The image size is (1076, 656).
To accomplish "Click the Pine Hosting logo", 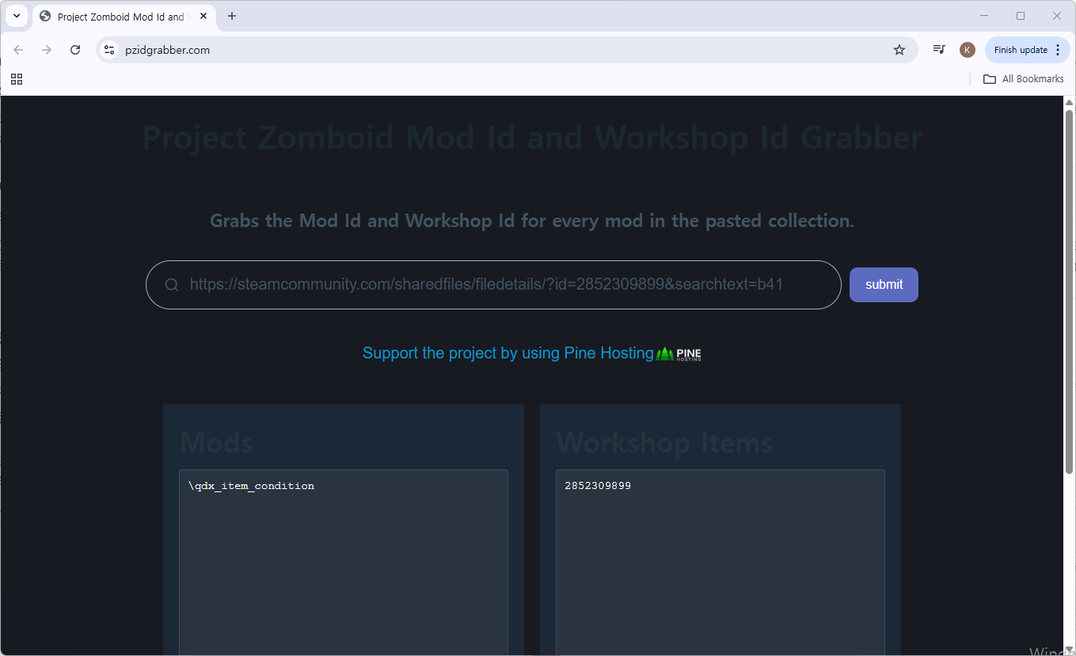I will click(x=679, y=354).
